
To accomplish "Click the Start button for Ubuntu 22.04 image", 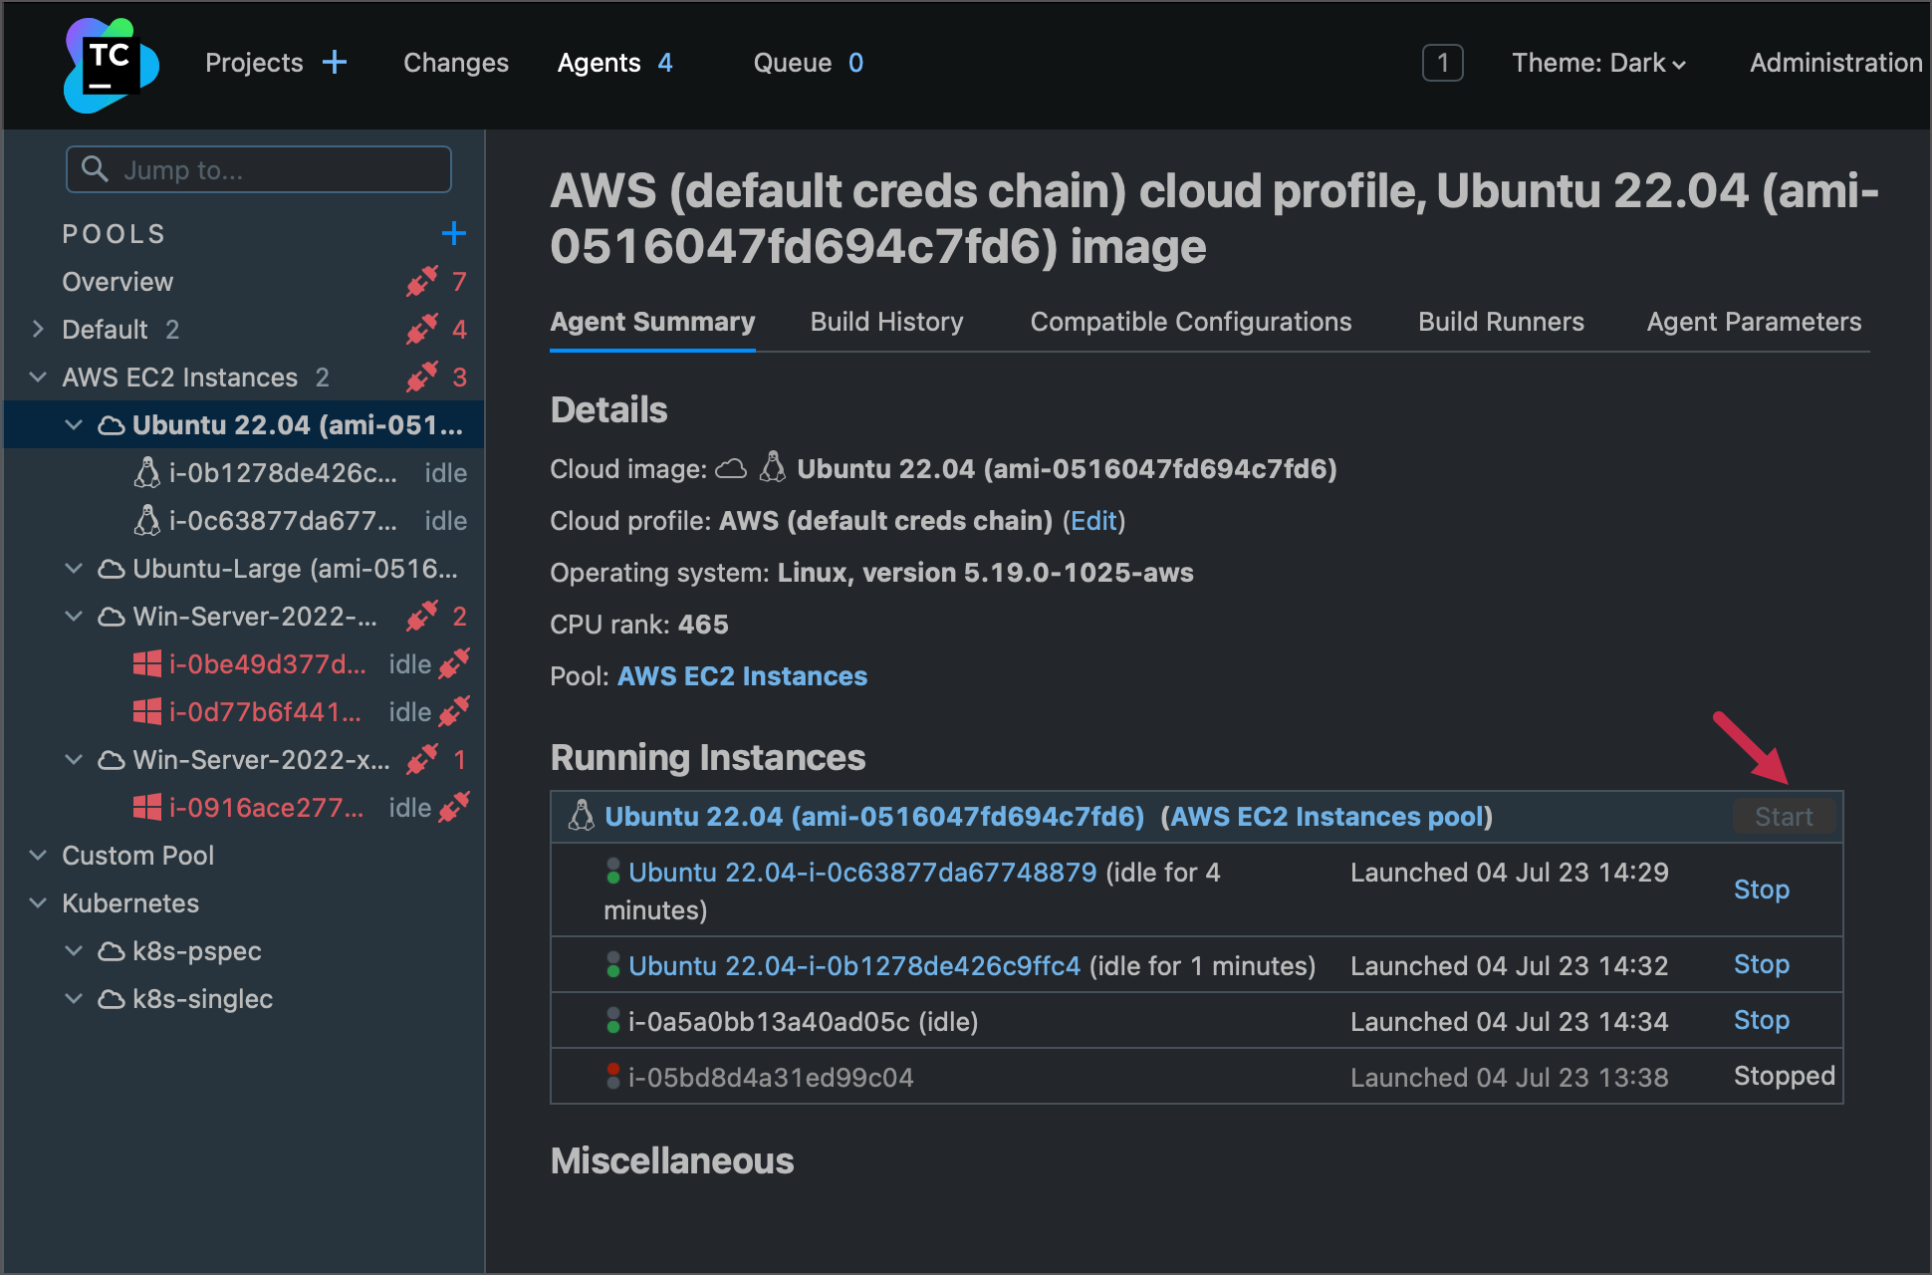I will pos(1783,816).
